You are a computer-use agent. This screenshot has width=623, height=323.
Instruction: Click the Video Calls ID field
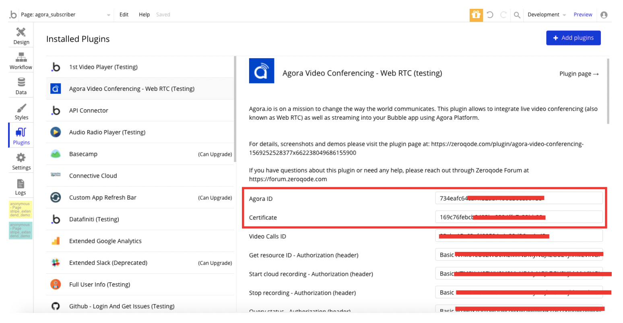tap(519, 236)
